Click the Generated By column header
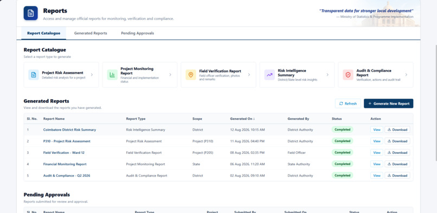 298,119
